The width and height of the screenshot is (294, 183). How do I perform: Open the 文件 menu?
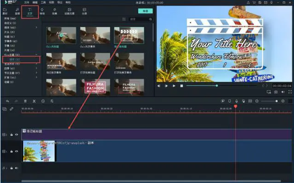tap(27, 3)
